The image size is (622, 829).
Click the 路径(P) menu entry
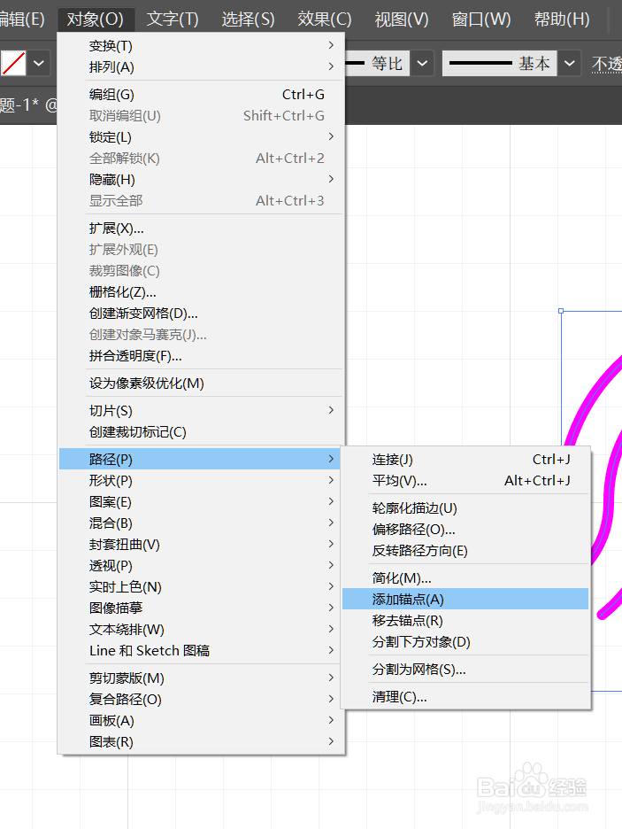pos(201,459)
